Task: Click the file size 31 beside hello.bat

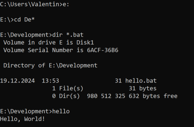Action: click(119, 81)
